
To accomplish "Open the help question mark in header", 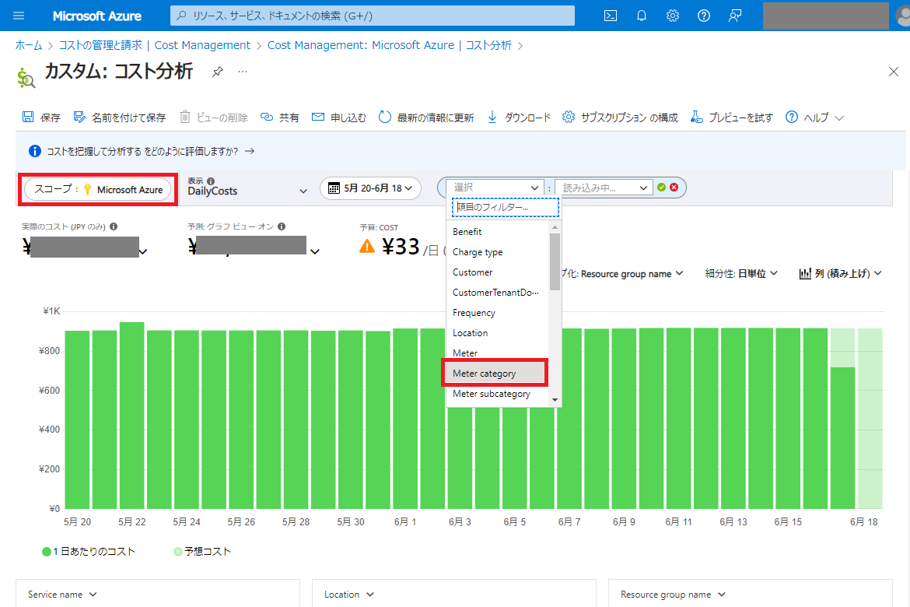I will click(x=703, y=16).
